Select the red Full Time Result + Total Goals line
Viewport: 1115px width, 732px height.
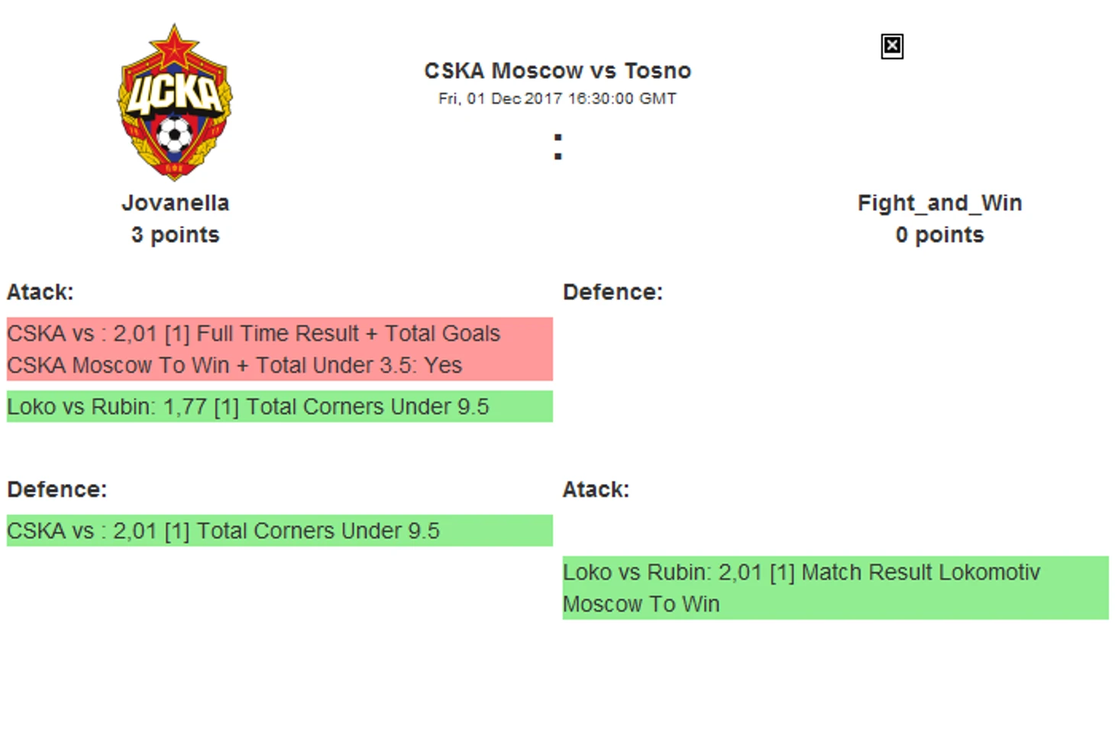click(x=254, y=334)
